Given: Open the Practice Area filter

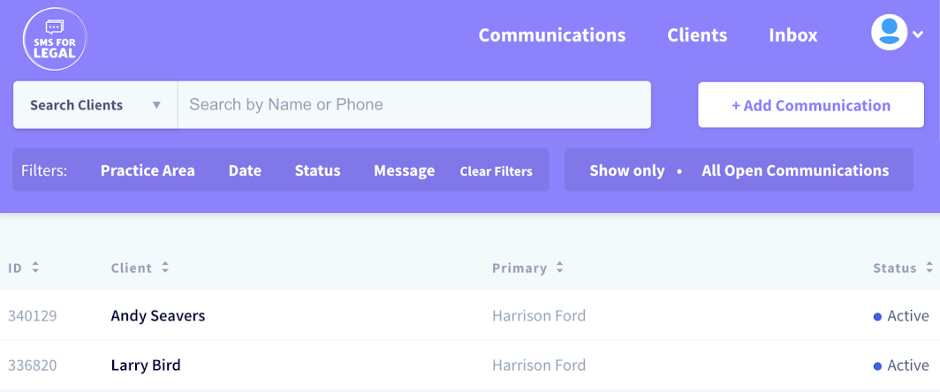Looking at the screenshot, I should click(148, 170).
